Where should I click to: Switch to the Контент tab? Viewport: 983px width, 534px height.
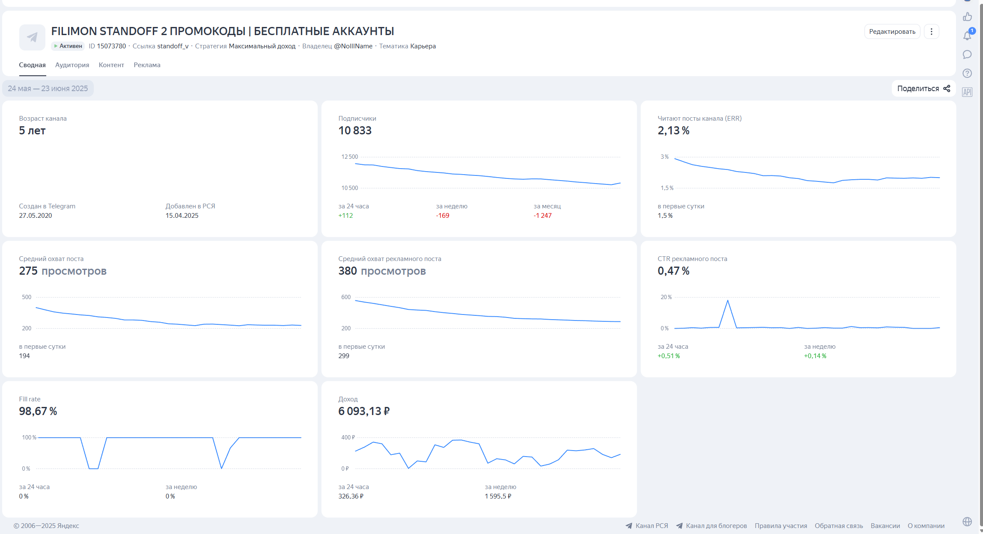click(111, 65)
